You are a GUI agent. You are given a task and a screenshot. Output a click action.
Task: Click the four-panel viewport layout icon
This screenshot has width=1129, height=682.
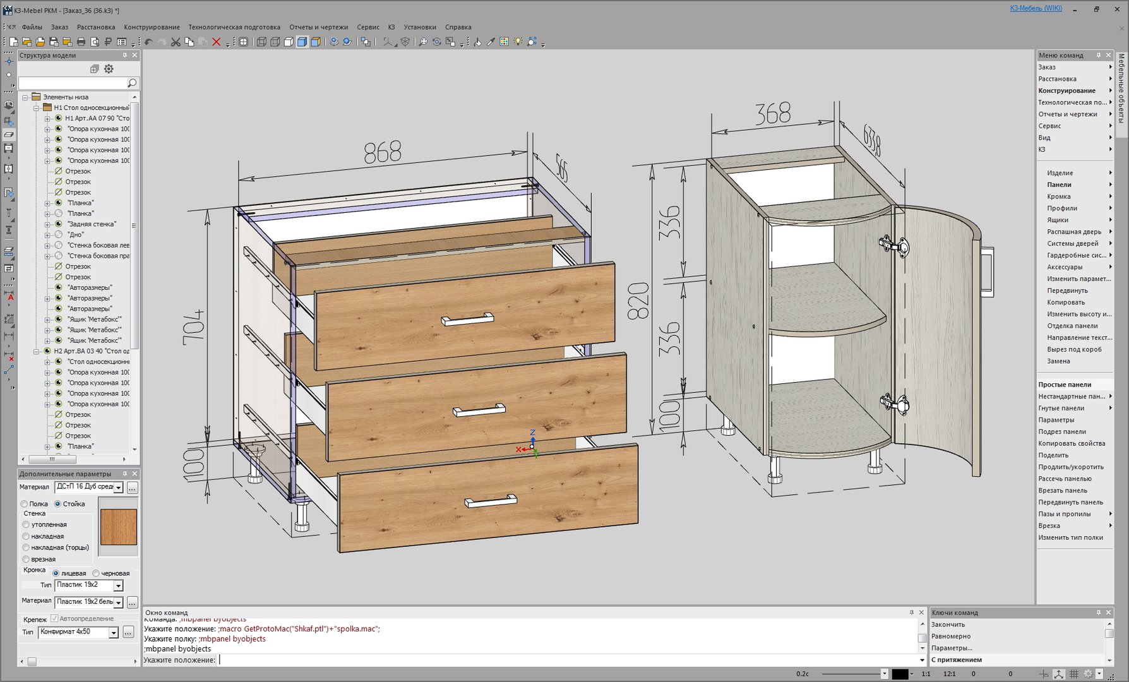243,42
